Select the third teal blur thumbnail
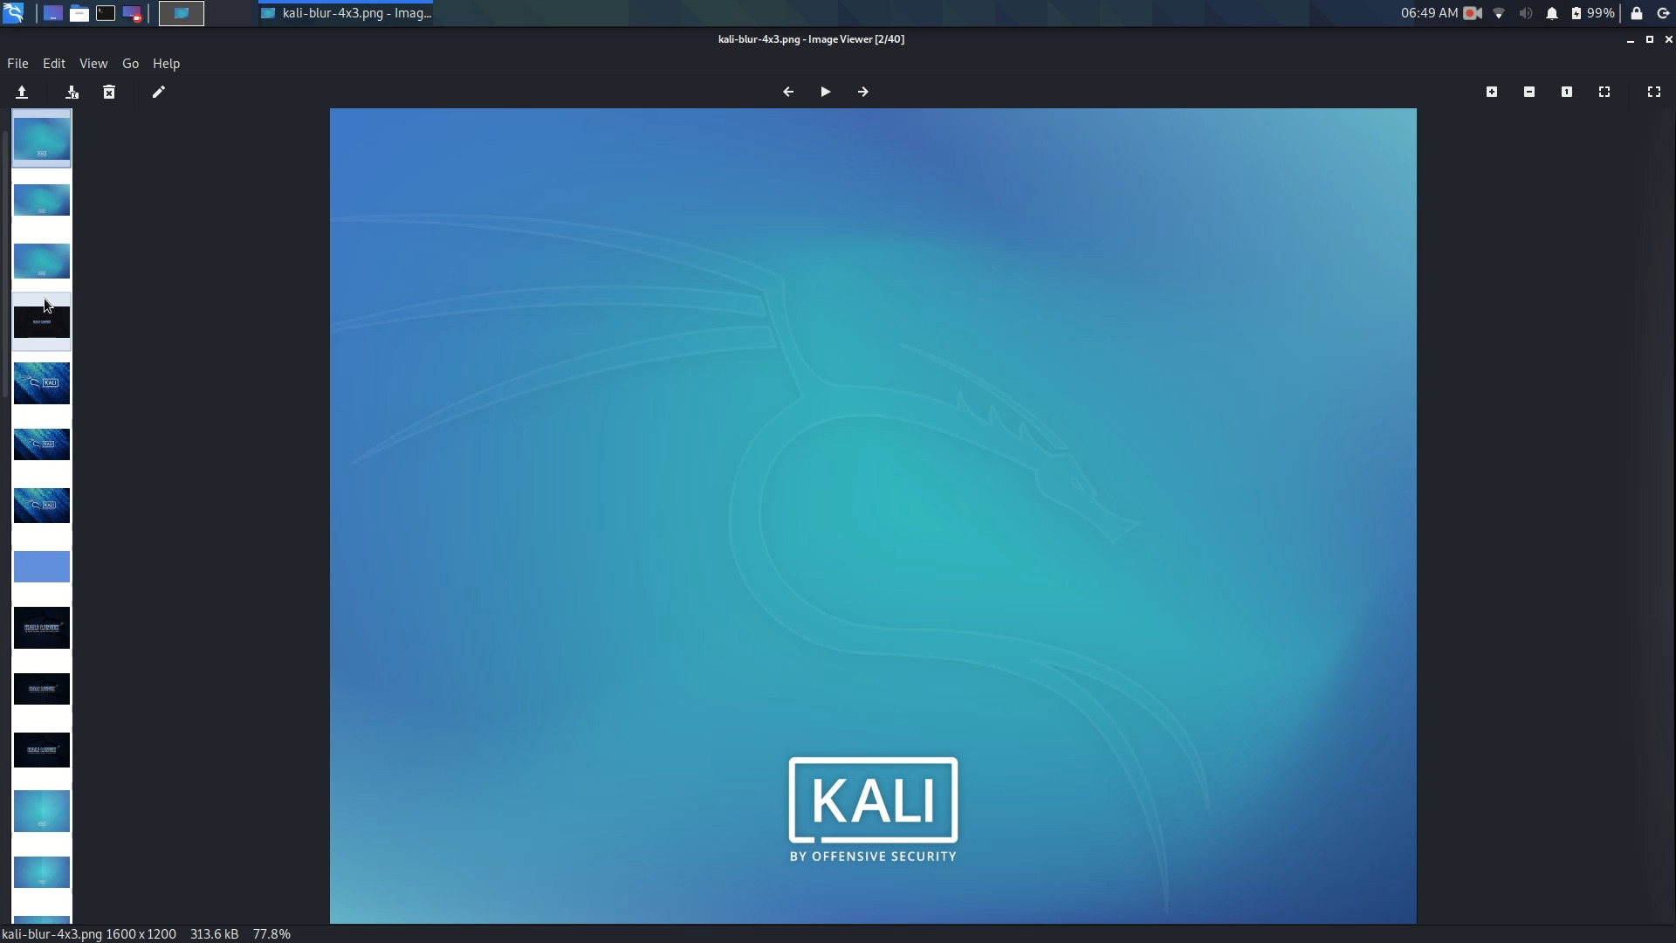The height and width of the screenshot is (943, 1676). click(42, 261)
